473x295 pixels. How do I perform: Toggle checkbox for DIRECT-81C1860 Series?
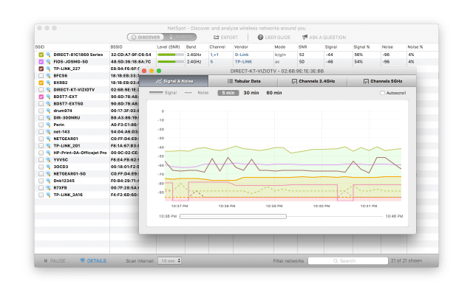click(x=41, y=55)
